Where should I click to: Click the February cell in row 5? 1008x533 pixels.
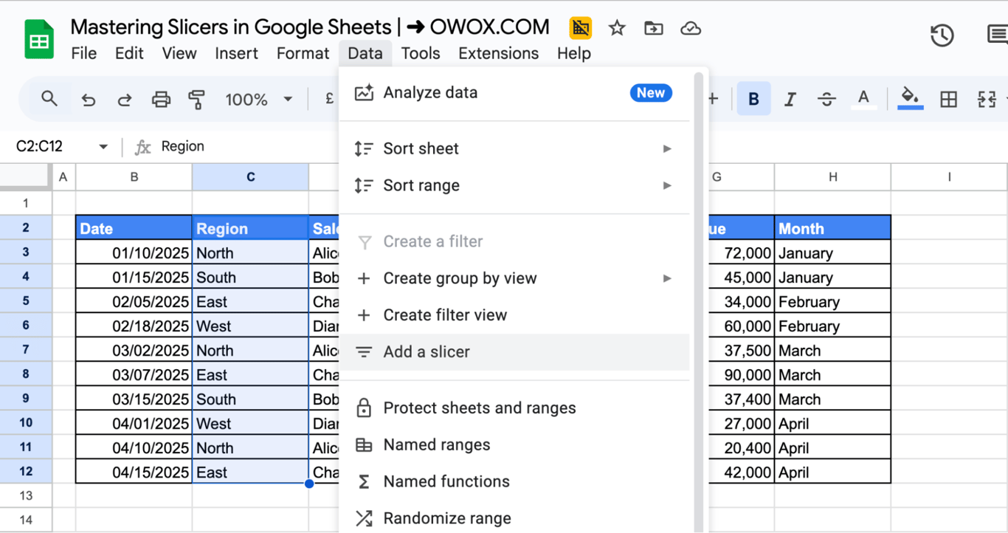(832, 301)
